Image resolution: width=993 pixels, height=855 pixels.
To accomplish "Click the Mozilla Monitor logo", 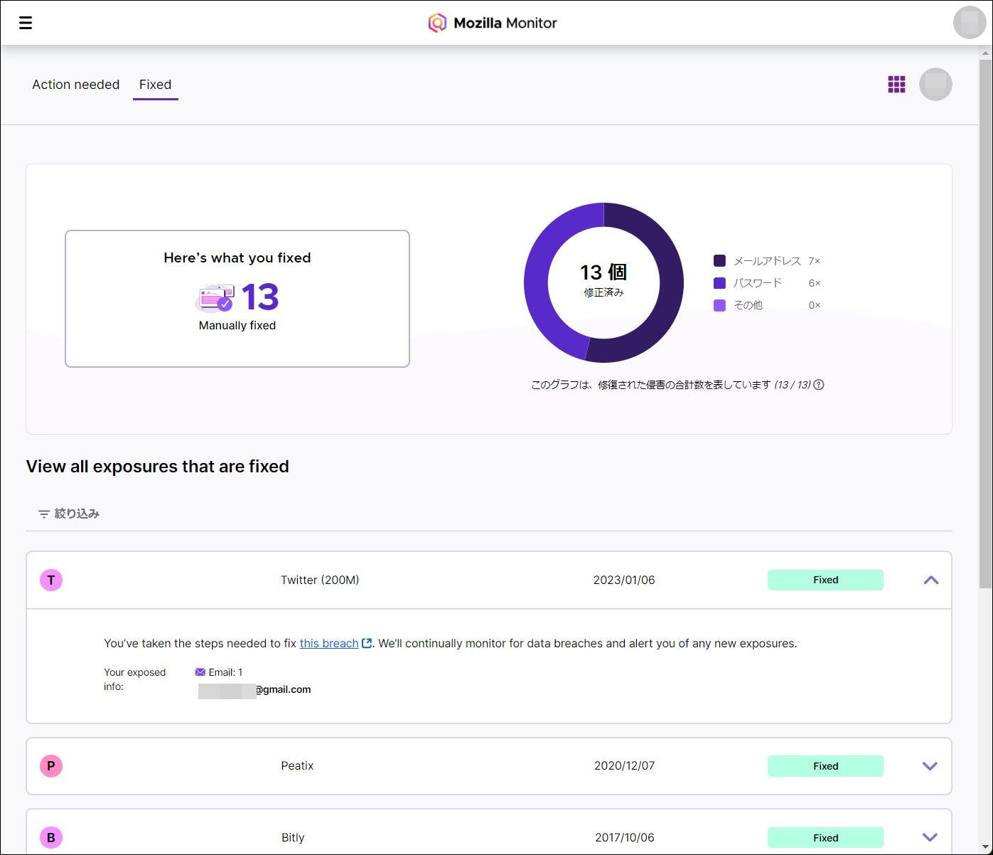I will (493, 23).
